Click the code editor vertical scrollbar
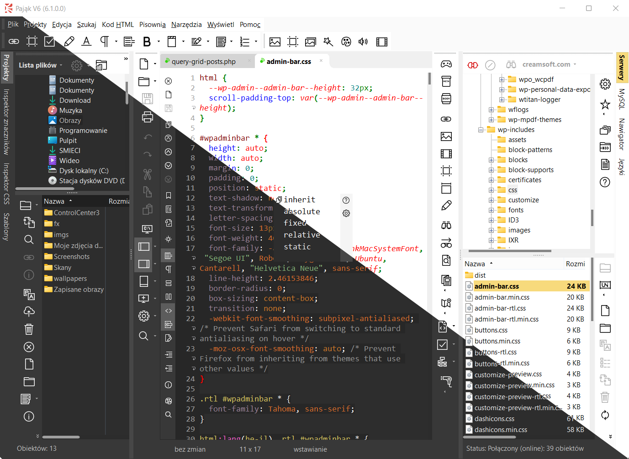This screenshot has height=459, width=629. click(429, 79)
